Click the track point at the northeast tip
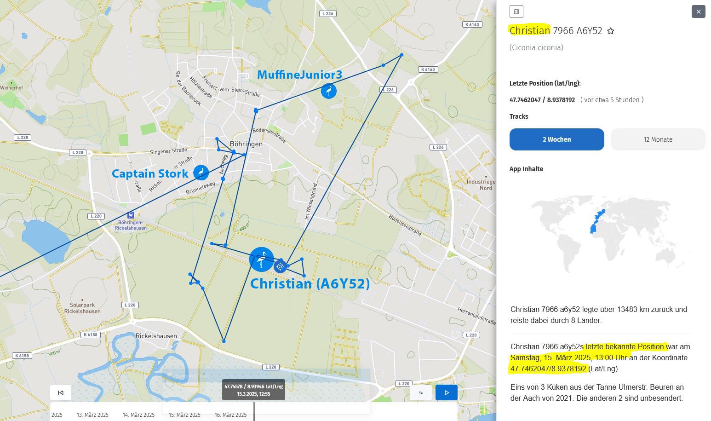711x421 pixels. 401,55
